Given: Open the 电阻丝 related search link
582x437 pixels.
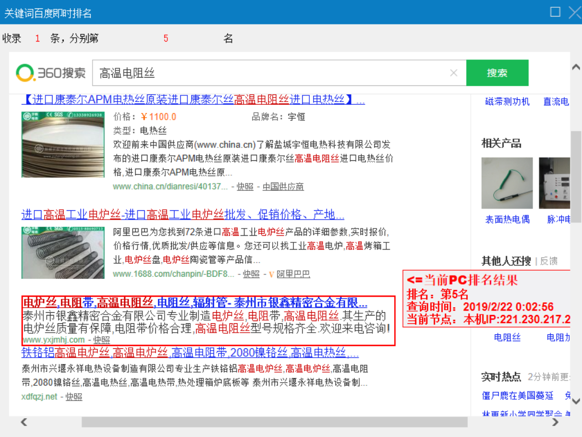Looking at the screenshot, I should (507, 337).
